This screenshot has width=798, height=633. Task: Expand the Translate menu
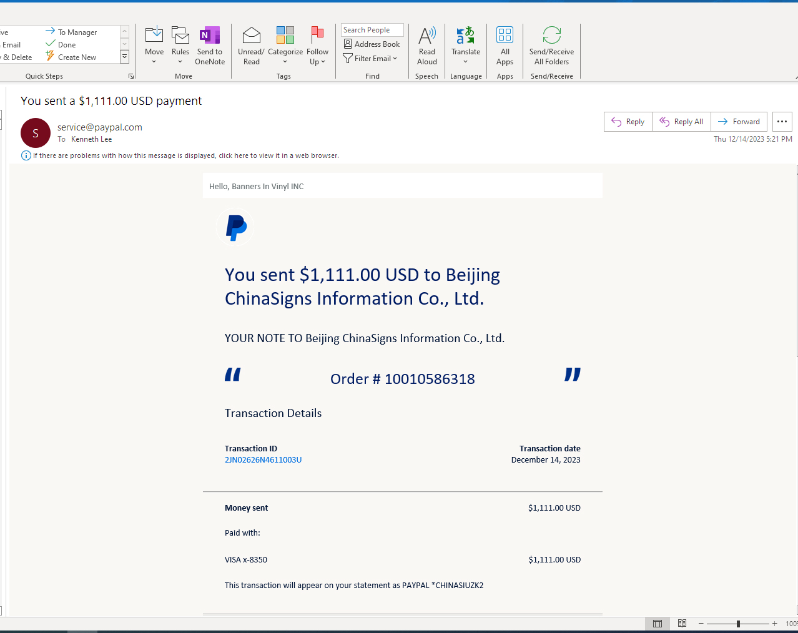click(x=466, y=46)
